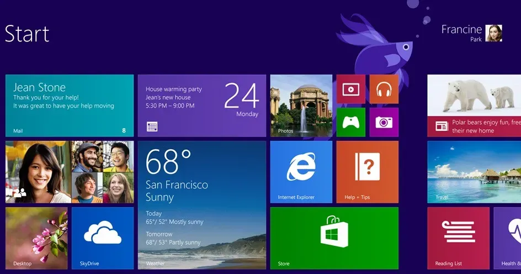This screenshot has height=274, width=521.
Task: Click the news icon beside polar bears headline
Action: pos(442,126)
